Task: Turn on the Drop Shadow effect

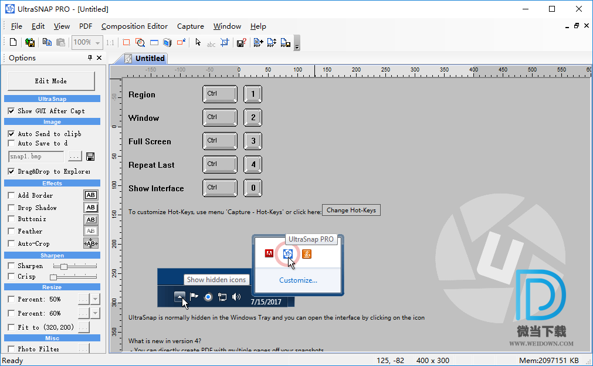Action: 11,208
